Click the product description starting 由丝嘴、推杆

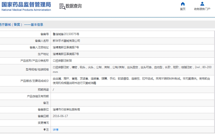click(131, 81)
